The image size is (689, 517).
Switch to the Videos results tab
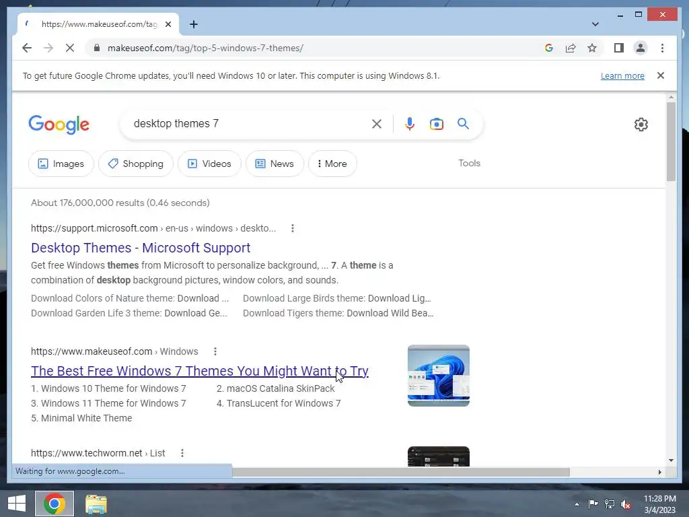(209, 164)
